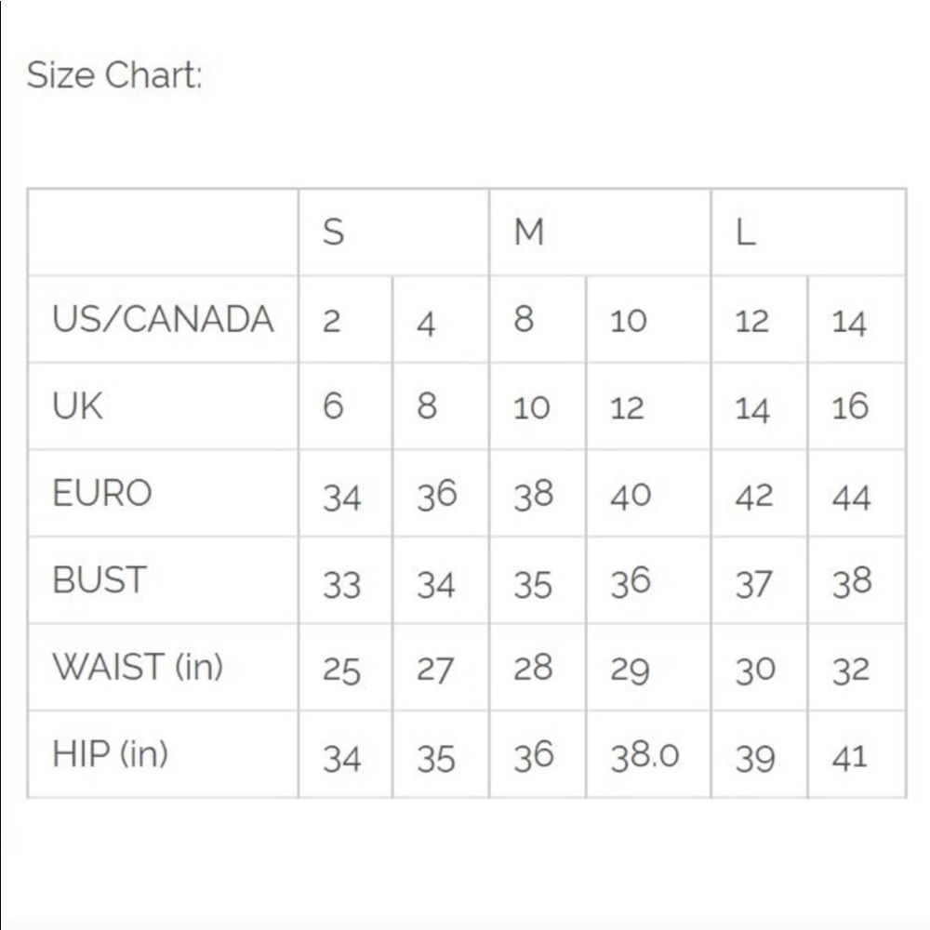Click the EURO row label
The image size is (930, 930).
[101, 493]
